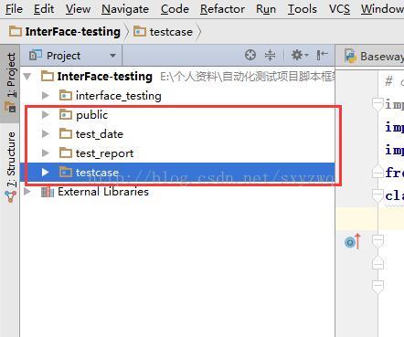This screenshot has height=337, width=404.
Task: Click the External Libraries icon
Action: (48, 192)
